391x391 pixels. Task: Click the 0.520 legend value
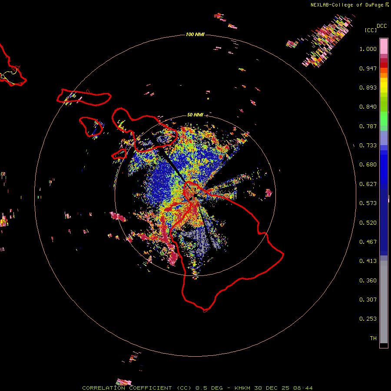coord(368,223)
